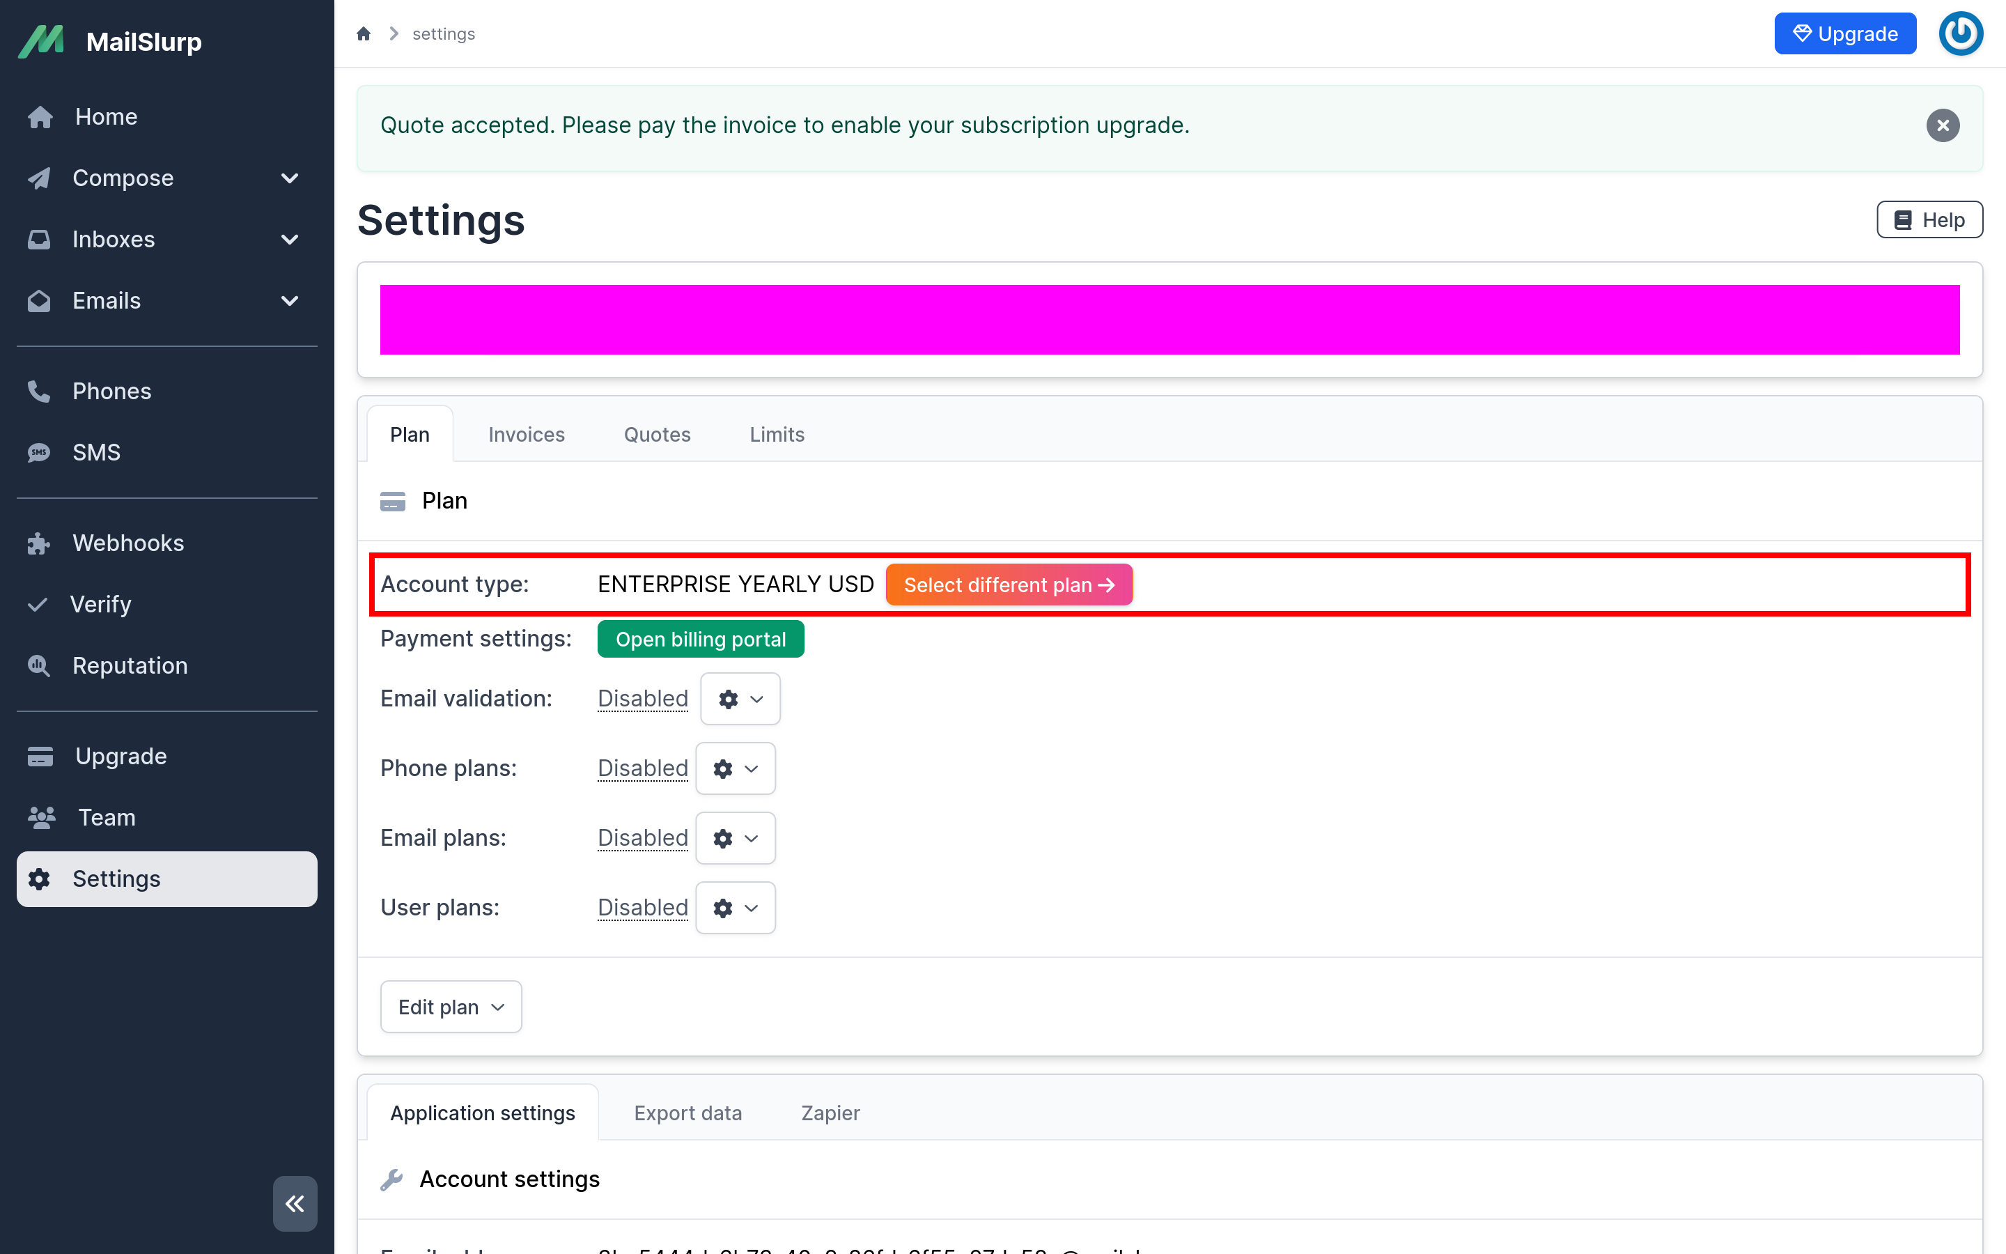Click the Account settings heading
Screen dimensions: 2006x1254
click(x=509, y=1179)
